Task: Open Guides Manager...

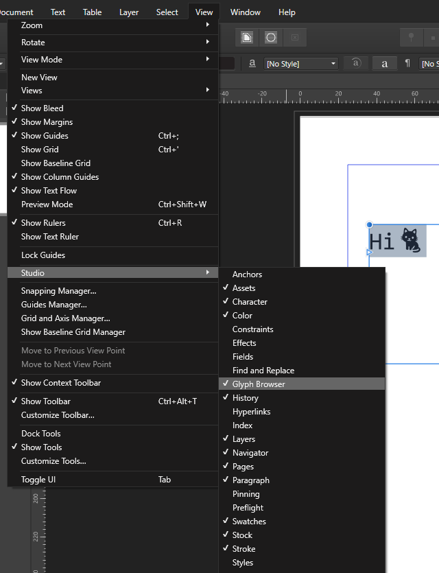Action: (113, 305)
